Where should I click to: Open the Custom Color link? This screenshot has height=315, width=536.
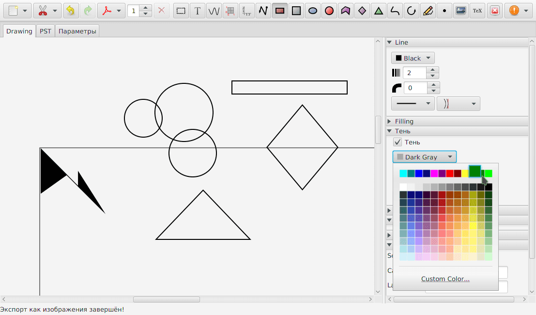coord(445,279)
